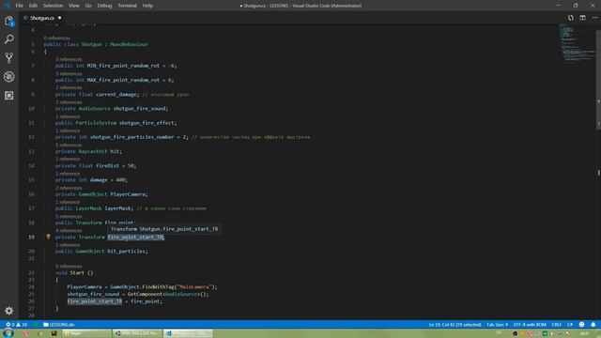Open the Selection menu
The image size is (601, 338).
53,6
